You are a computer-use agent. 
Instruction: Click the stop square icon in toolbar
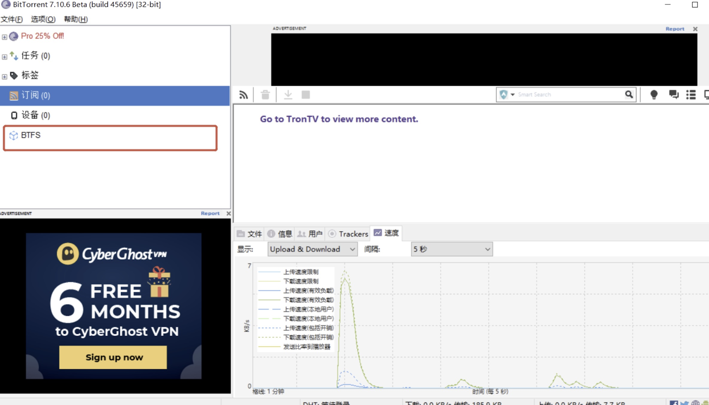point(306,95)
